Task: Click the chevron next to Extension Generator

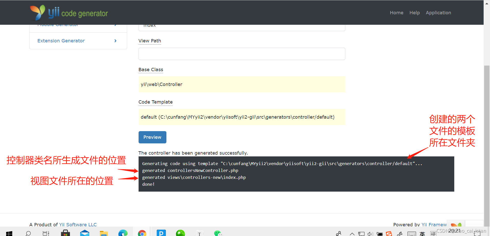Action: (115, 41)
